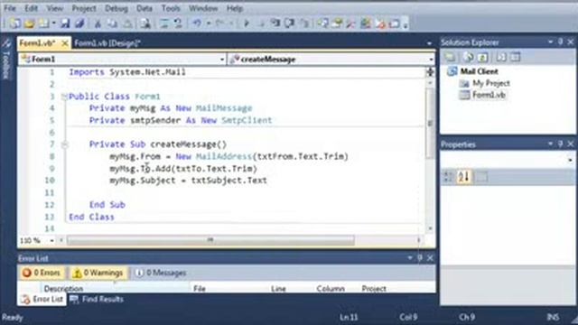This screenshot has height=325, width=578.
Task: Click the Line column header
Action: point(278,289)
